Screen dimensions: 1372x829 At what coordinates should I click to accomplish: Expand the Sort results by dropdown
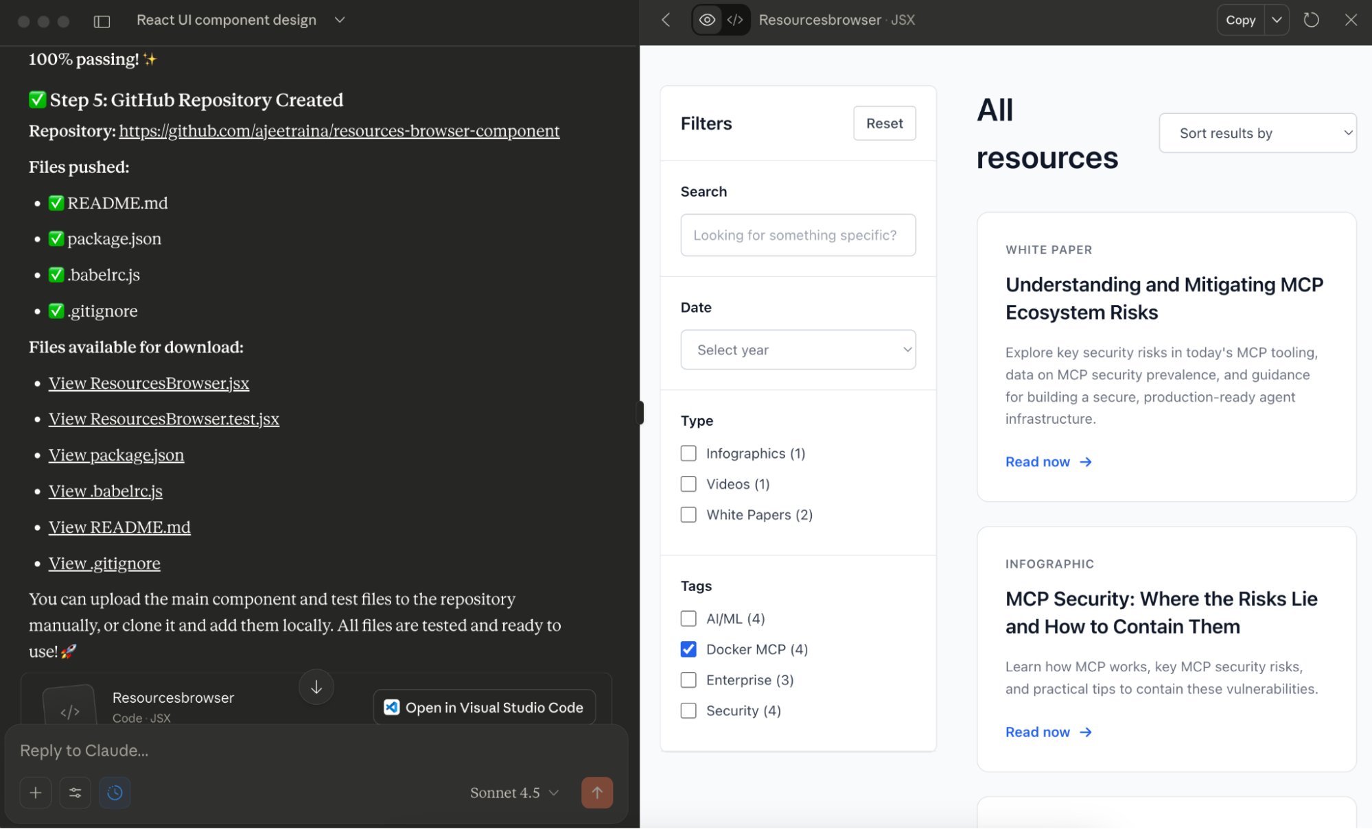(x=1257, y=133)
